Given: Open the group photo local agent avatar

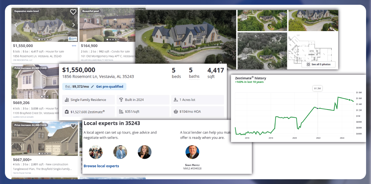Looking at the screenshot, I should point(96,152).
